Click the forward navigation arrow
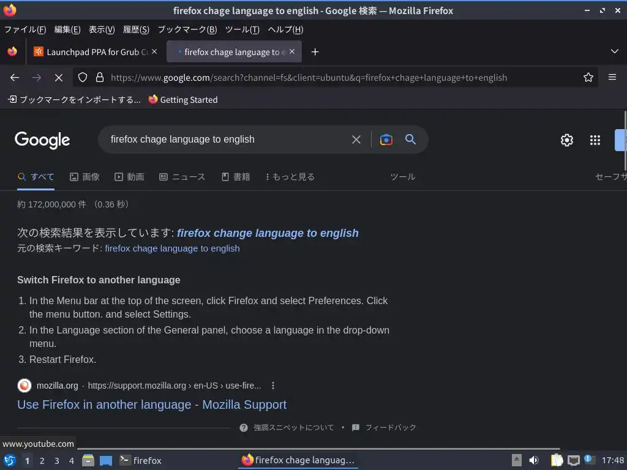This screenshot has height=470, width=627. coord(37,78)
